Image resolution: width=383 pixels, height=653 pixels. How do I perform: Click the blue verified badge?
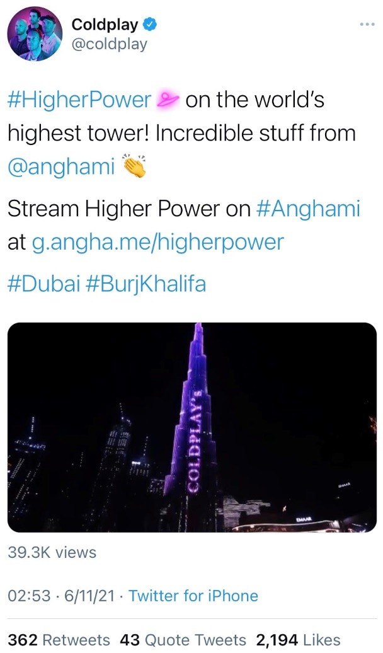(x=150, y=25)
